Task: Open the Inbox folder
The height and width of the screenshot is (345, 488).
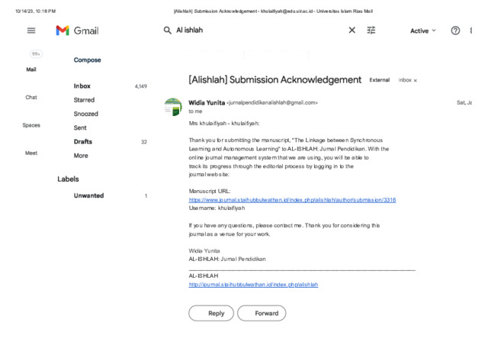Action: click(82, 86)
